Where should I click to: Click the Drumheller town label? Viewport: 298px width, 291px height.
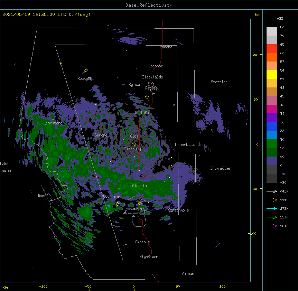[221, 168]
